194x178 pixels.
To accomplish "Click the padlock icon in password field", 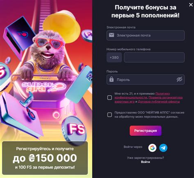I will pyautogui.click(x=111, y=79).
